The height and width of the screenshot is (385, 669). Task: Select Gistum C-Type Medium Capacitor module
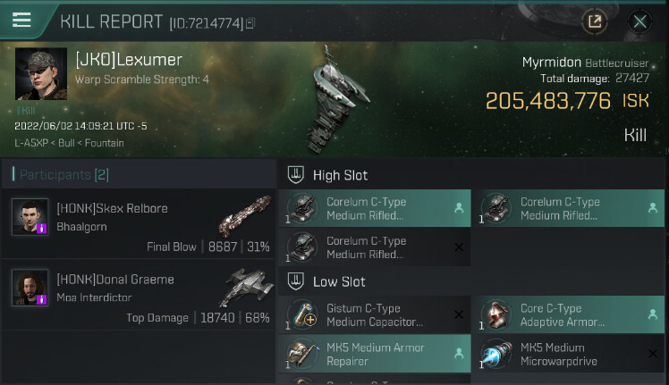click(x=375, y=314)
